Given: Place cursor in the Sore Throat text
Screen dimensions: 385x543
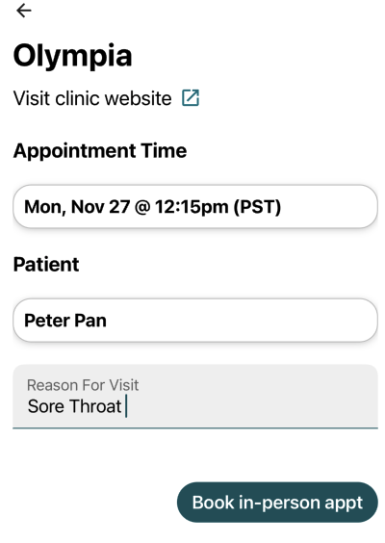Looking at the screenshot, I should [74, 406].
